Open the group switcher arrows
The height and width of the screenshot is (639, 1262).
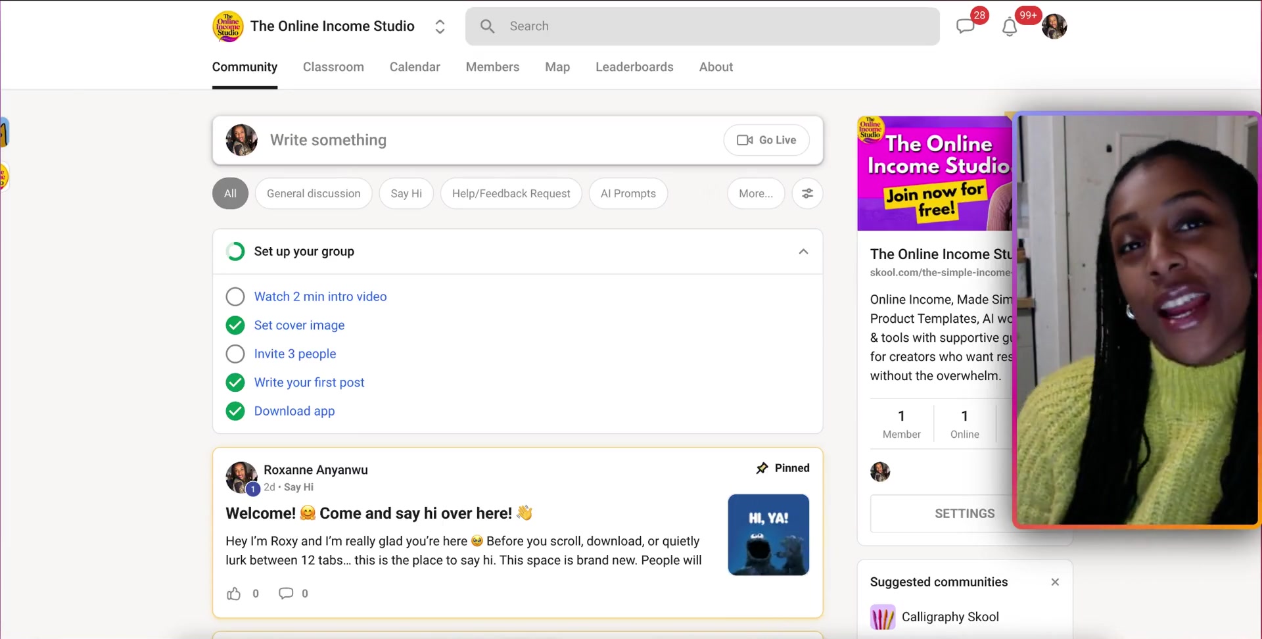coord(440,26)
